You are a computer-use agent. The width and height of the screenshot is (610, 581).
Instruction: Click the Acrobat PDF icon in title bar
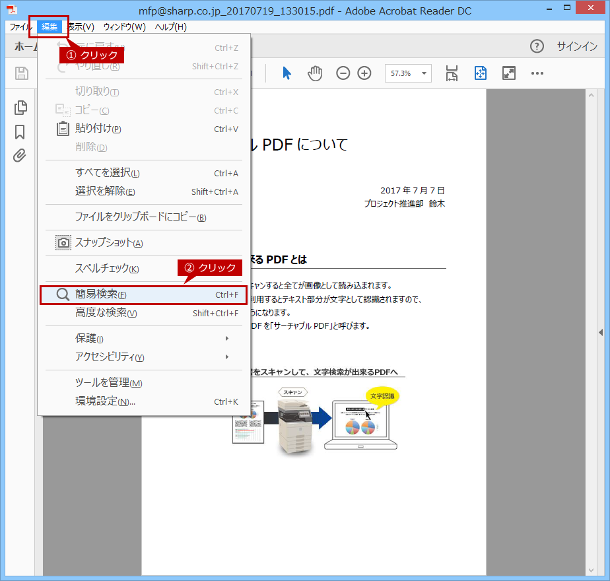(12, 10)
